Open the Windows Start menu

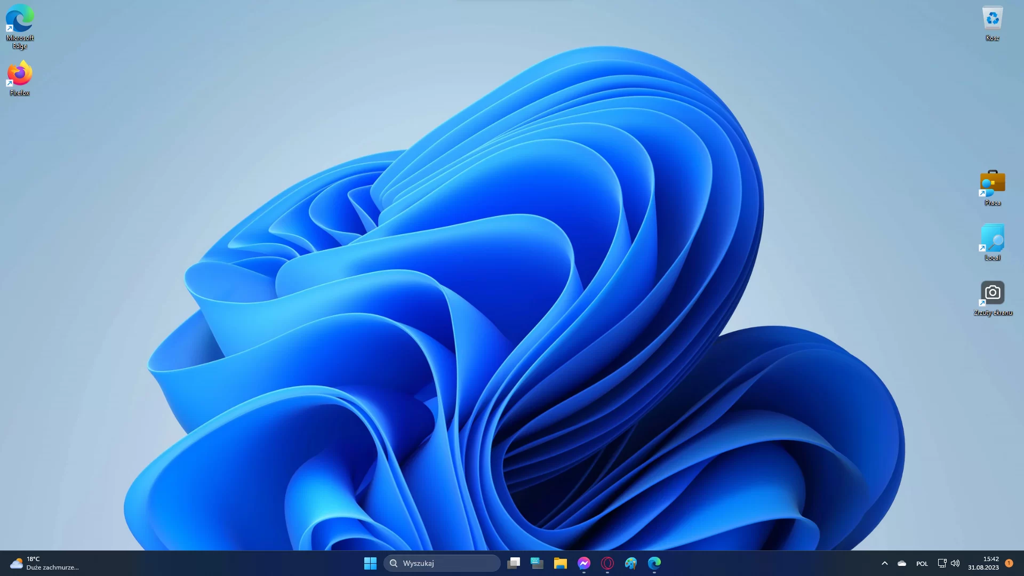click(370, 563)
